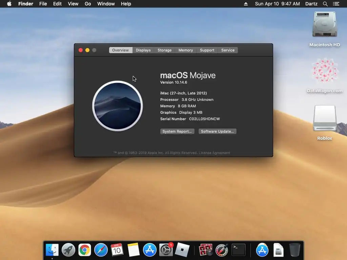Select Macintosh HD desktop drive icon
Image resolution: width=347 pixels, height=260 pixels.
click(325, 24)
